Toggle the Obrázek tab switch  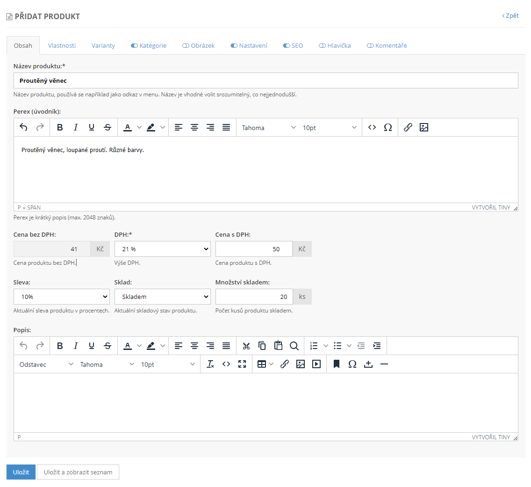coord(186,46)
